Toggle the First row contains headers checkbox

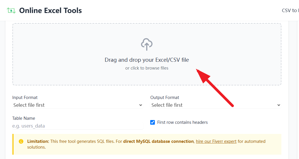point(153,122)
